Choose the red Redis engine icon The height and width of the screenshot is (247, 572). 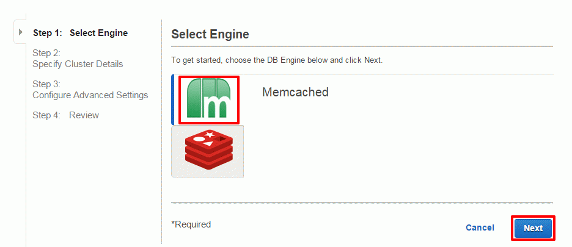(208, 151)
